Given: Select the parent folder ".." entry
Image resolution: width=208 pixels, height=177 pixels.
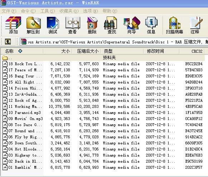Looking at the screenshot, I should coord(103,58).
